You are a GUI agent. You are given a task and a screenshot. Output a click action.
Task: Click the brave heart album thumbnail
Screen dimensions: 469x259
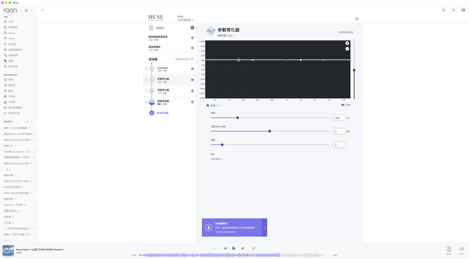[x=8, y=251]
